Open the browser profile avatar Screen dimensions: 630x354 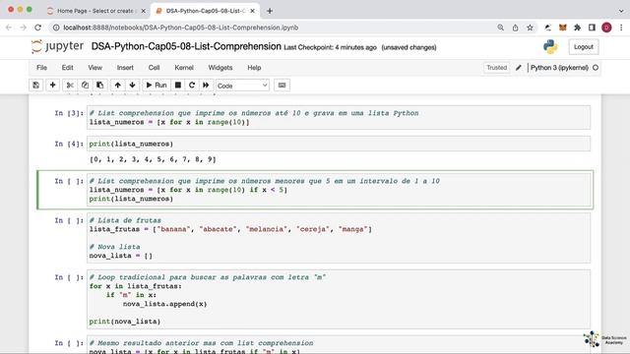[606, 28]
